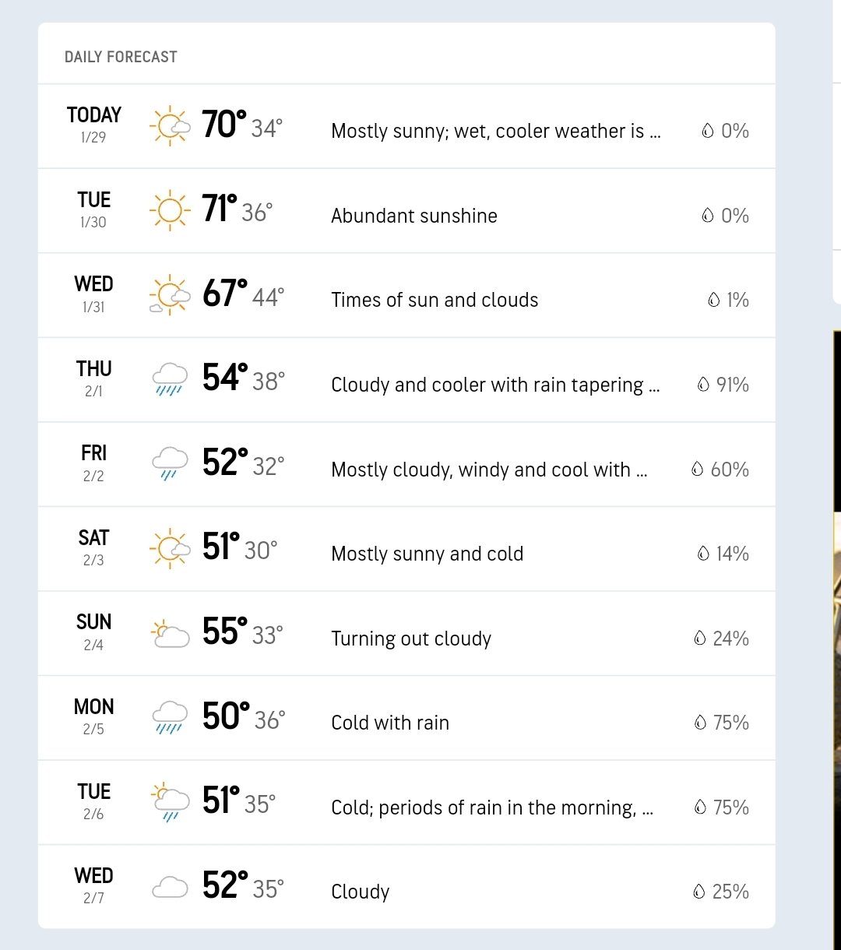Click the cloudy icon for Wednesday 2/7
The image size is (841, 950).
[170, 888]
